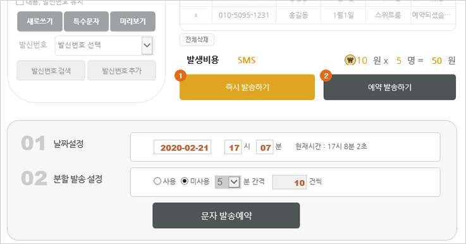Viewport: 466px width, 244px height.
Task: Click the 발신번호 검색 button
Action: tap(51, 70)
